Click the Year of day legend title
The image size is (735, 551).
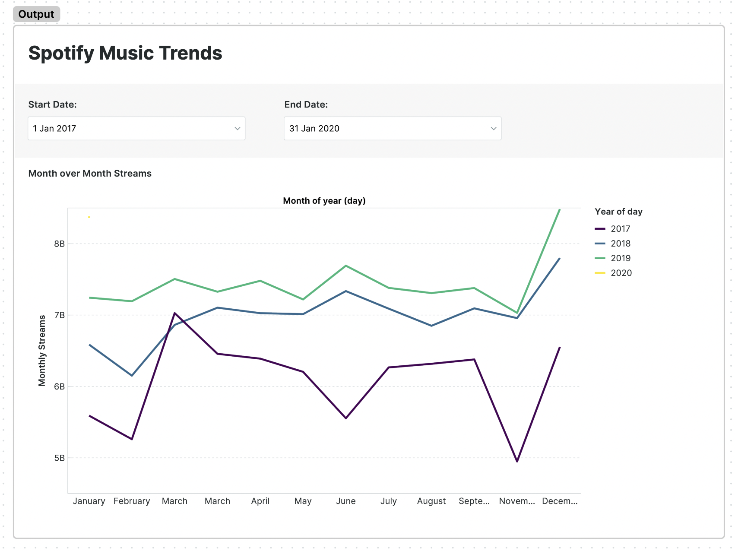tap(618, 212)
